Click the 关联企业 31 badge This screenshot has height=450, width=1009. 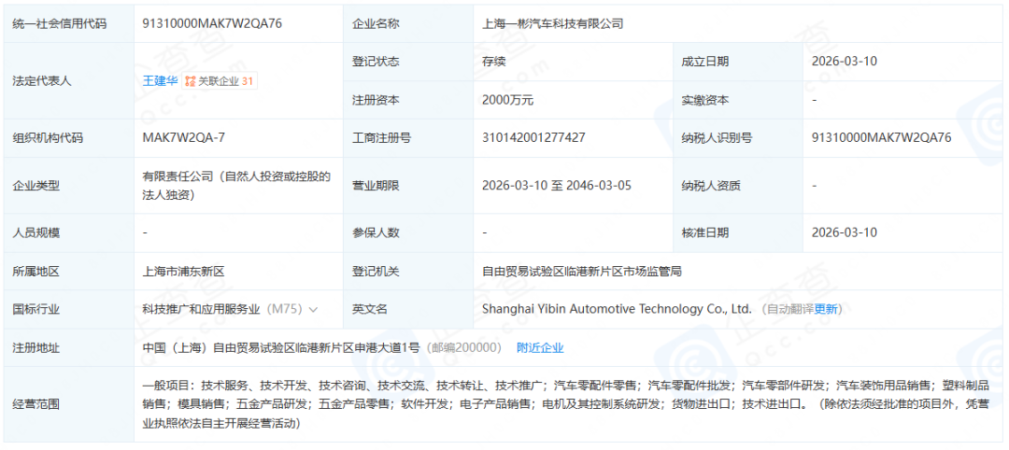coord(220,81)
